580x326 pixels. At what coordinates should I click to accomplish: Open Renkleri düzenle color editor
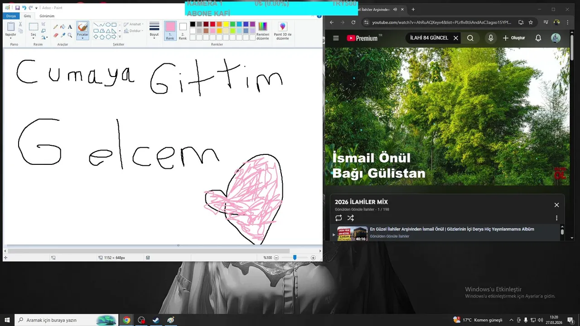click(263, 31)
